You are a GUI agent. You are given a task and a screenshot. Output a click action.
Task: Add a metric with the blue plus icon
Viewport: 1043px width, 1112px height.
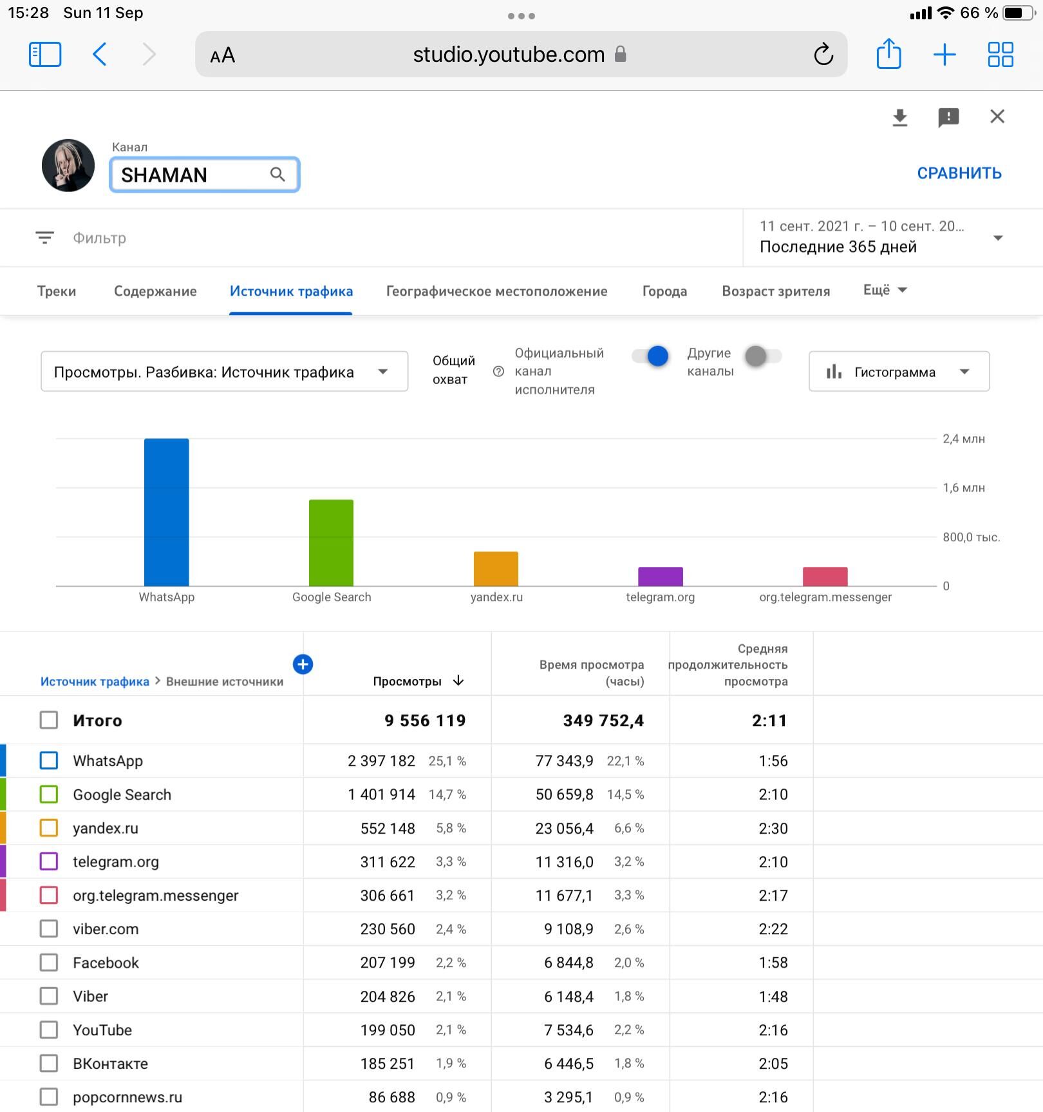click(303, 664)
